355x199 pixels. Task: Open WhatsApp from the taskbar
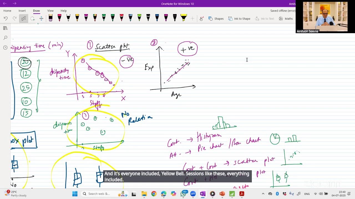coord(183,194)
